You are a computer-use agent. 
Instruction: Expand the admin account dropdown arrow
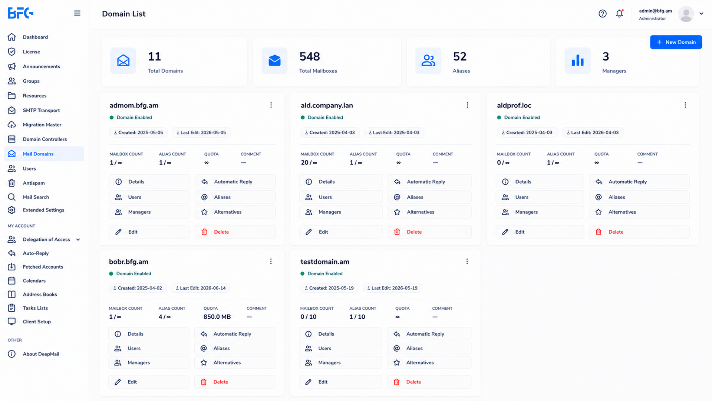click(701, 14)
